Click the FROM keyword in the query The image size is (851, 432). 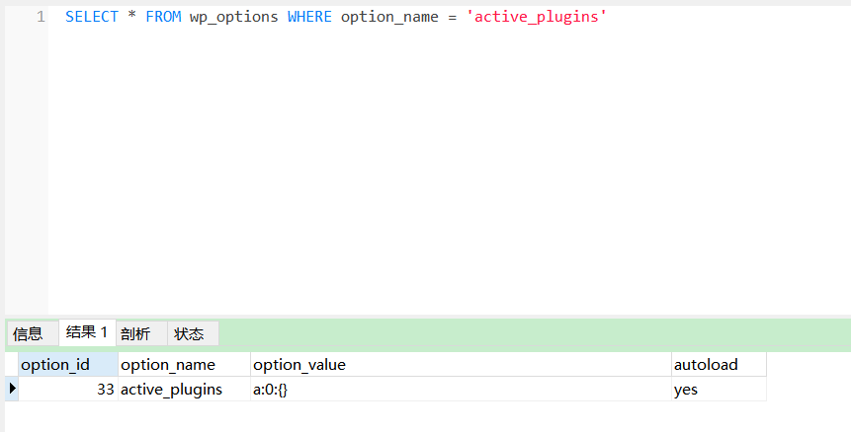[163, 17]
